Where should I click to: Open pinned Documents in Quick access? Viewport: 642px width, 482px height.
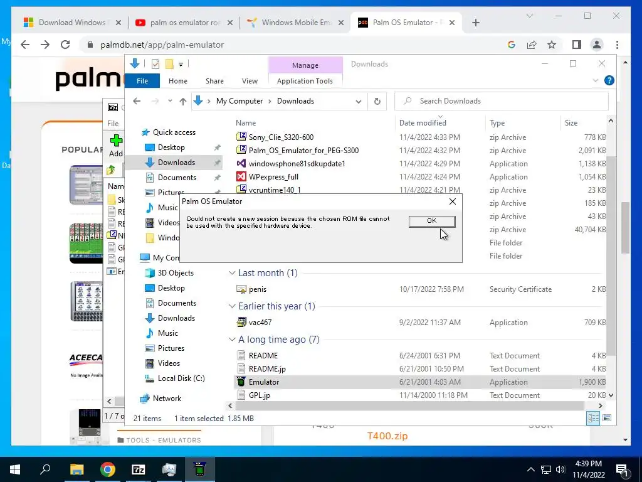click(177, 178)
